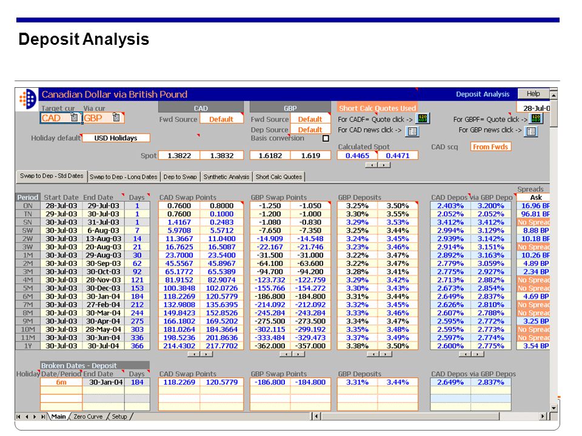This screenshot has height=436, width=582.
Task: Select Calculated Spot value 0.4465
Action: [x=358, y=156]
